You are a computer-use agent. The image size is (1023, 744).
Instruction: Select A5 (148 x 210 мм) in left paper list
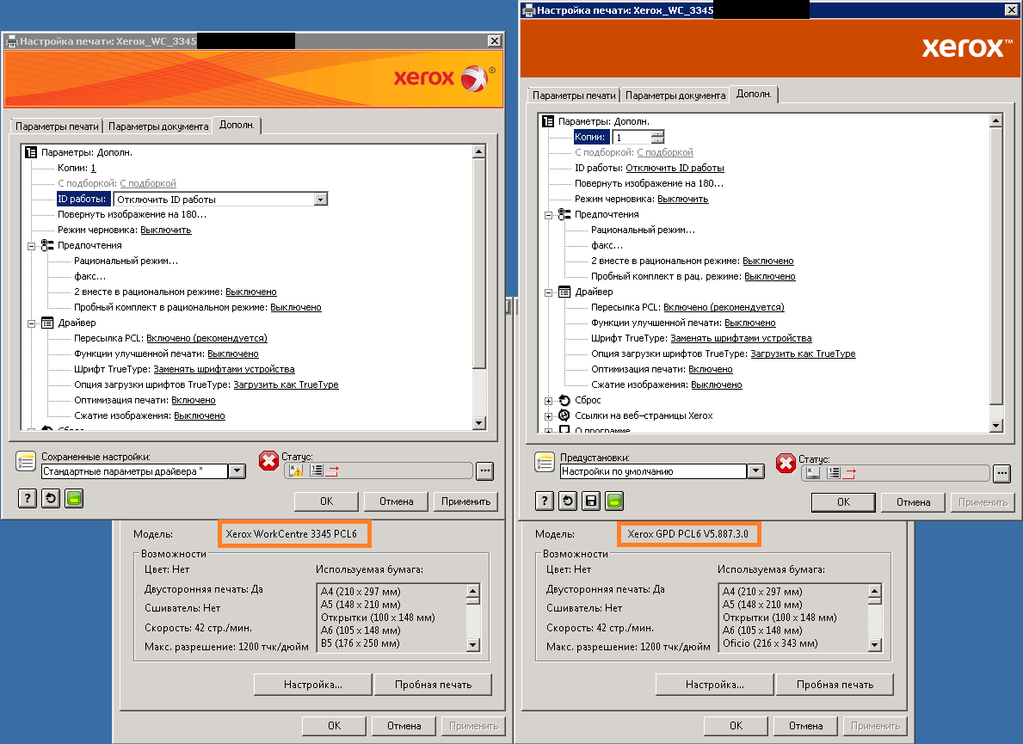pyautogui.click(x=361, y=605)
